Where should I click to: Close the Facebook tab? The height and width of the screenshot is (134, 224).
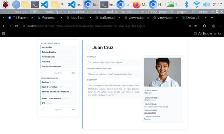coord(32,18)
